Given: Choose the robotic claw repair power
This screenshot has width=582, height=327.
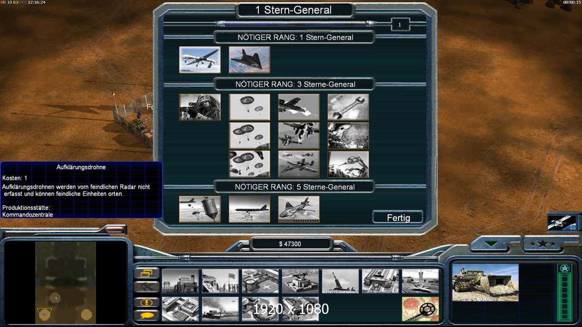Looking at the screenshot, I should tap(348, 163).
